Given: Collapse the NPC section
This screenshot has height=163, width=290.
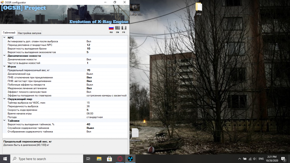Looking at the screenshot, I should (4, 37).
